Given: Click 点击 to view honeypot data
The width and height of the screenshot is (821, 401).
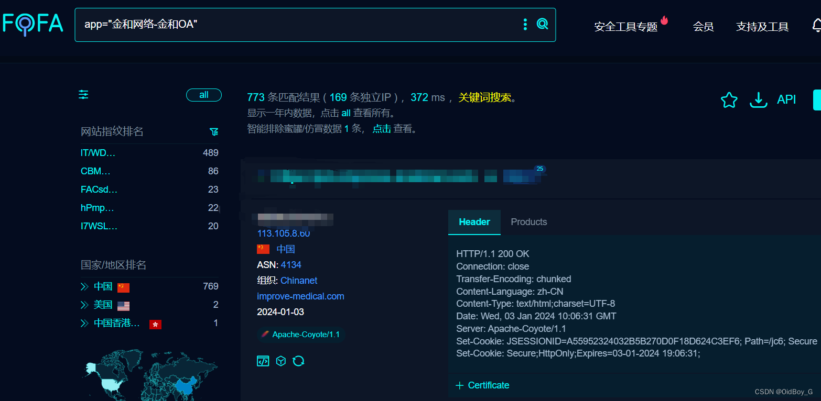Looking at the screenshot, I should 382,129.
